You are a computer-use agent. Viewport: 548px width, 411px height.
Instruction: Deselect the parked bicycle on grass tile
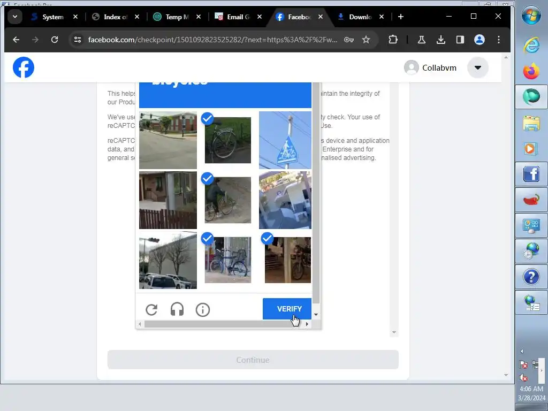pyautogui.click(x=228, y=140)
